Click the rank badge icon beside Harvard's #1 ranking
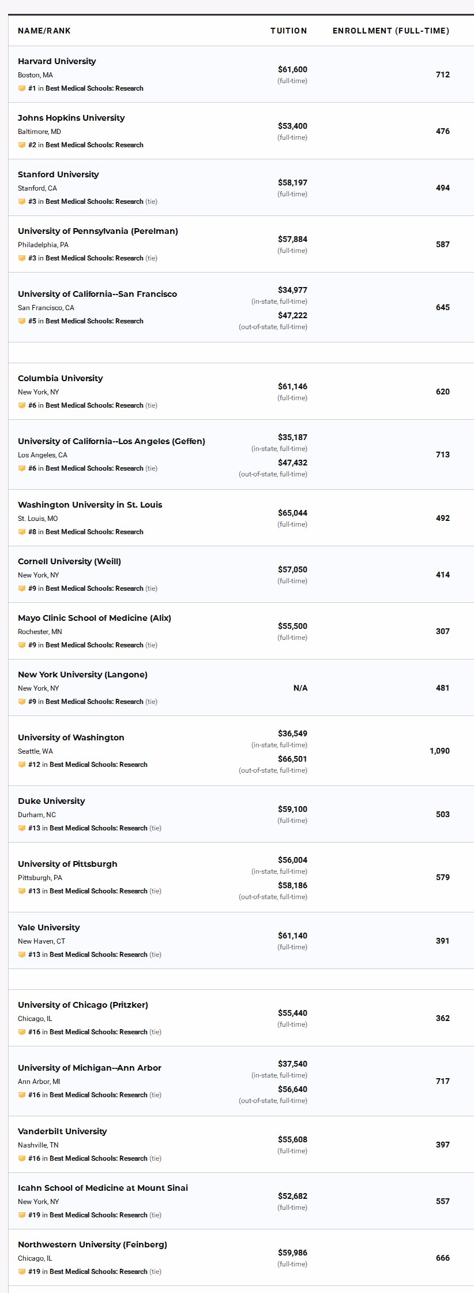This screenshot has height=1293, width=474. click(22, 88)
